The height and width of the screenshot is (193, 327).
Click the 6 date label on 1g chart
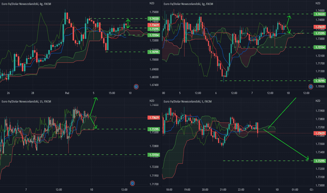[216, 93]
